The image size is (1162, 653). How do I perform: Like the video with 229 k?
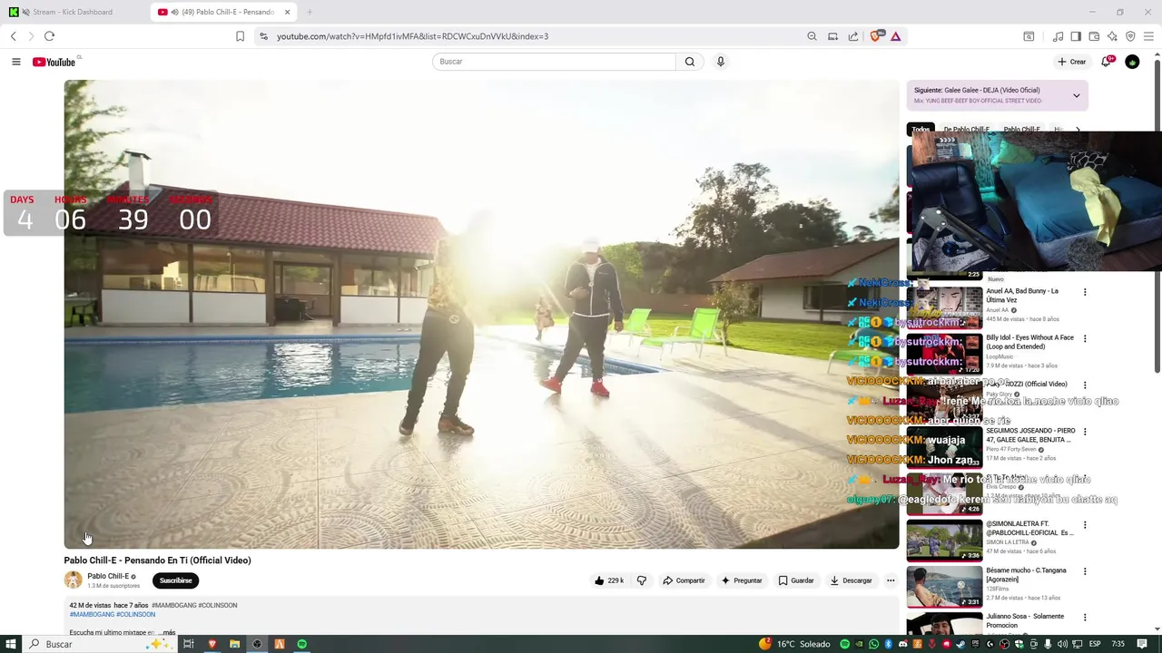tap(608, 580)
